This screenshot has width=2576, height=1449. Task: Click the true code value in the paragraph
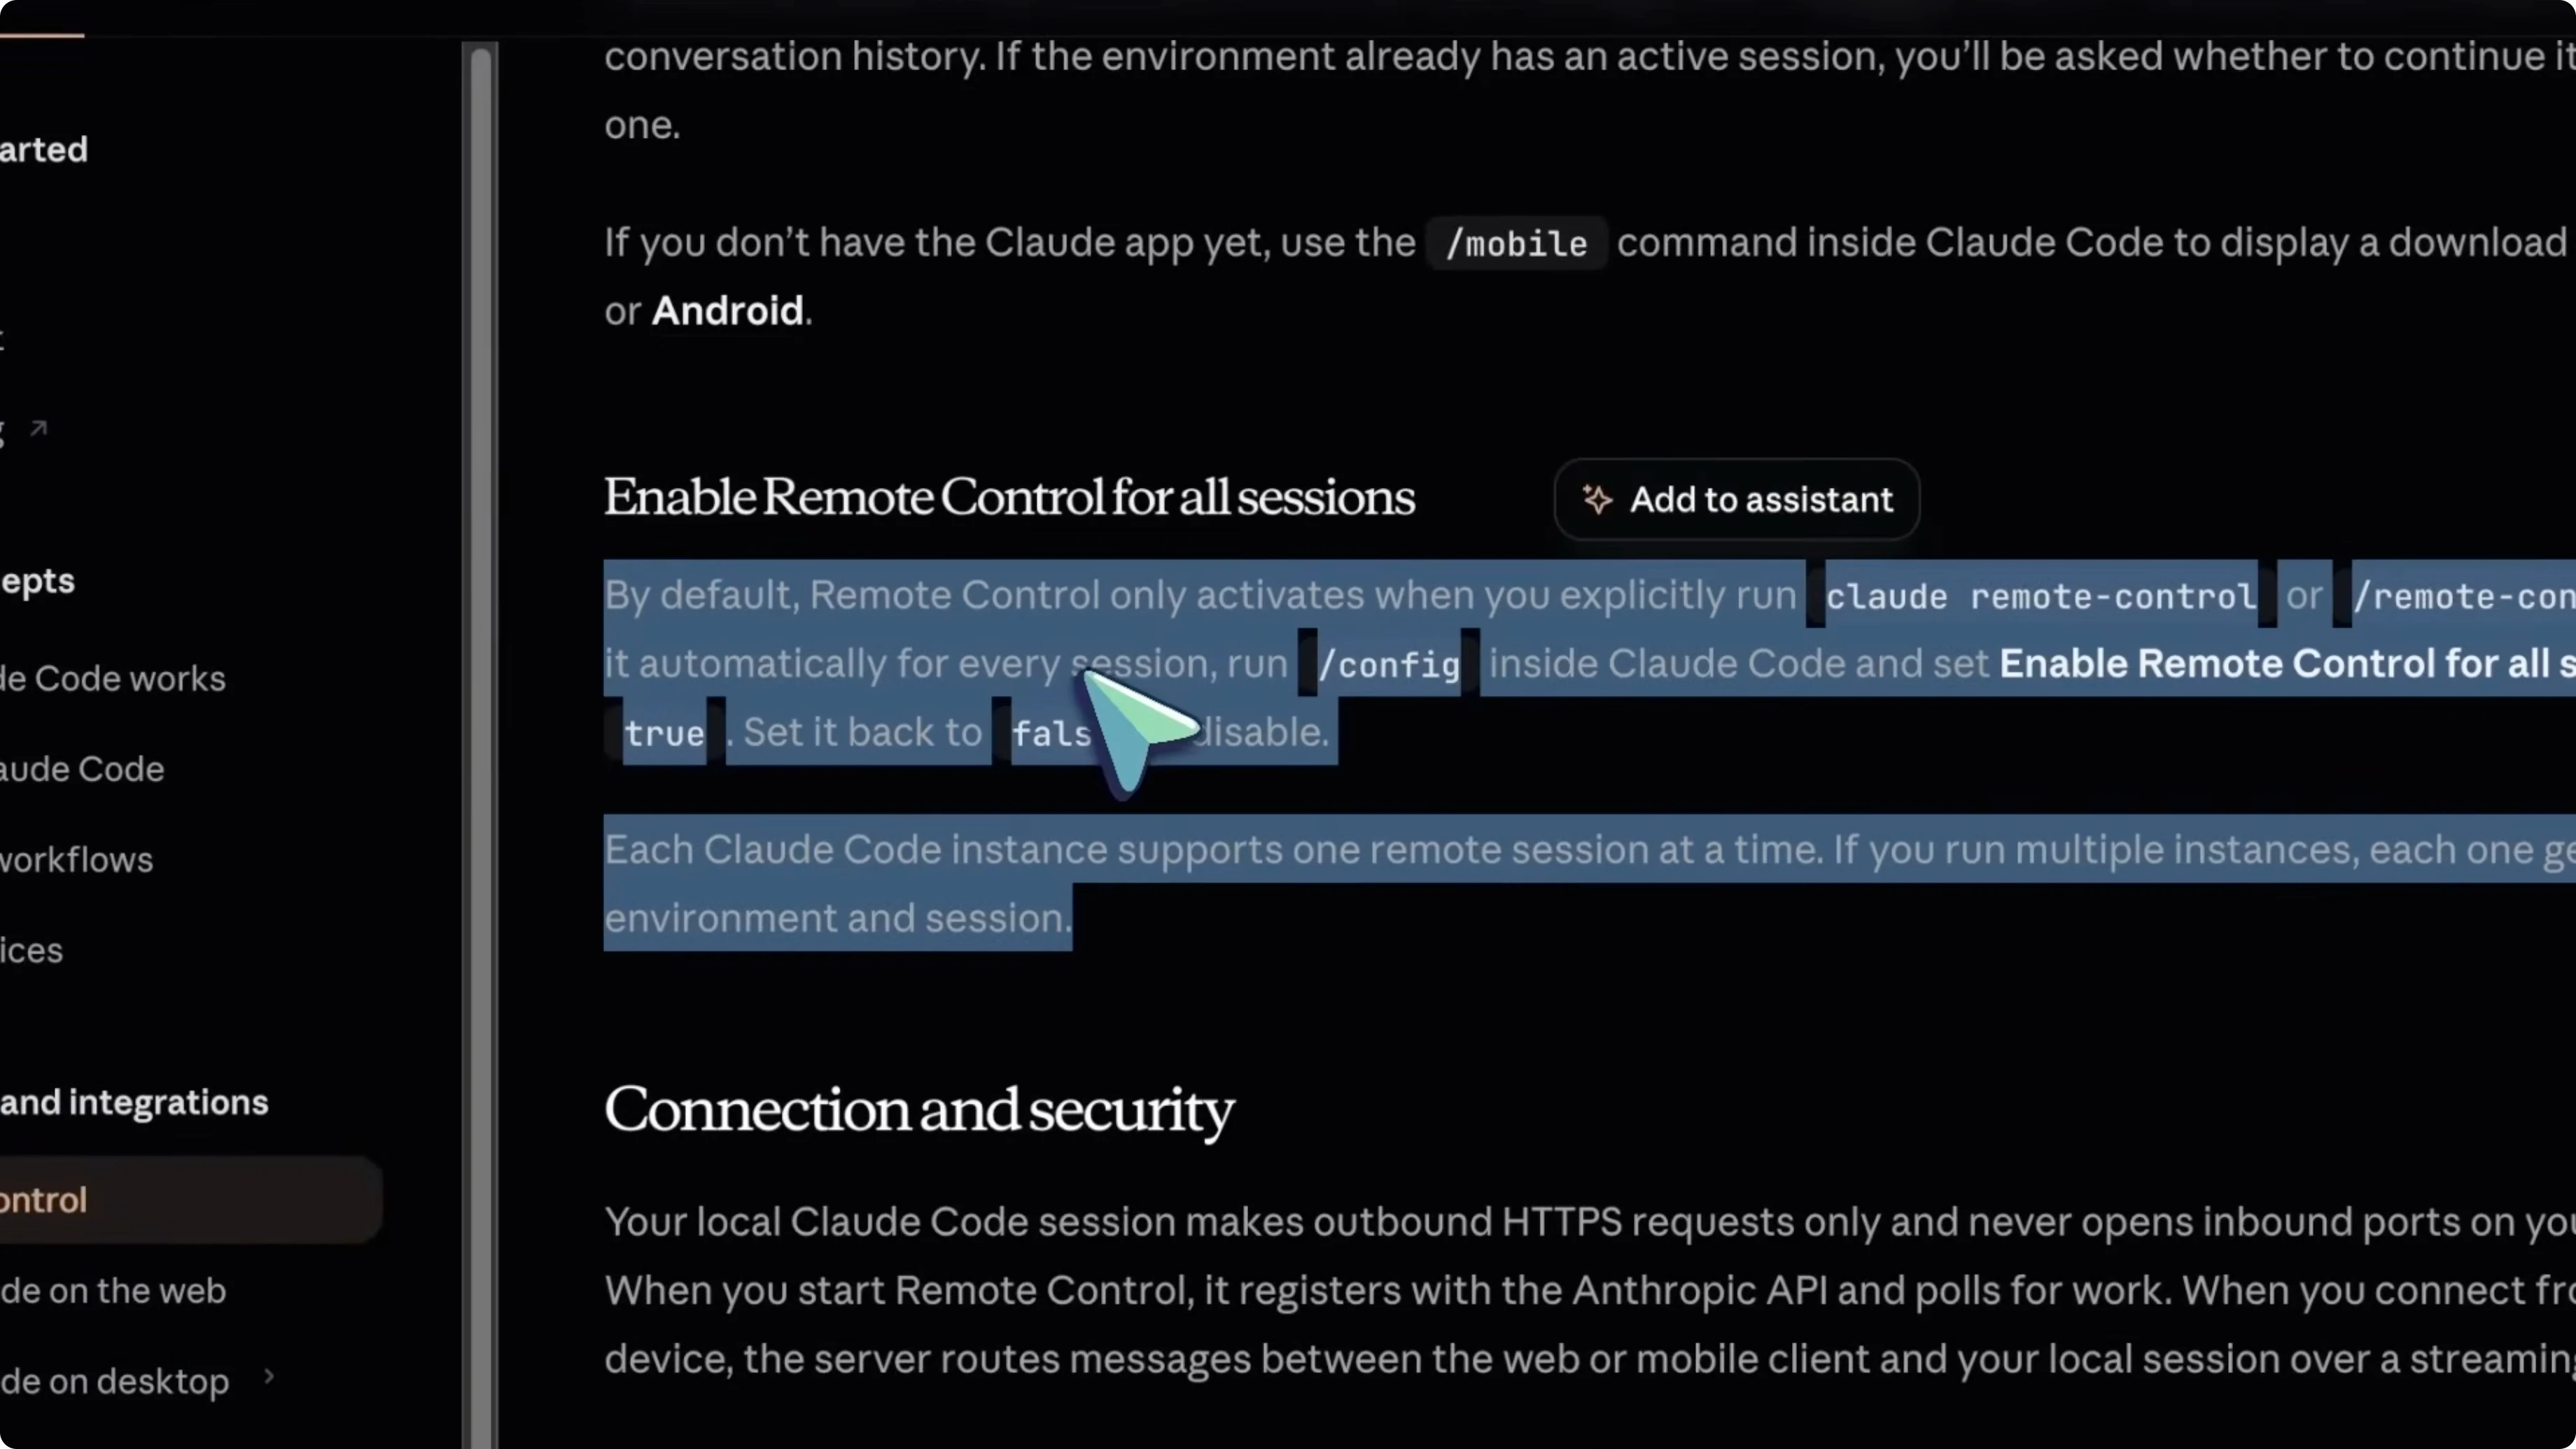[x=664, y=733]
